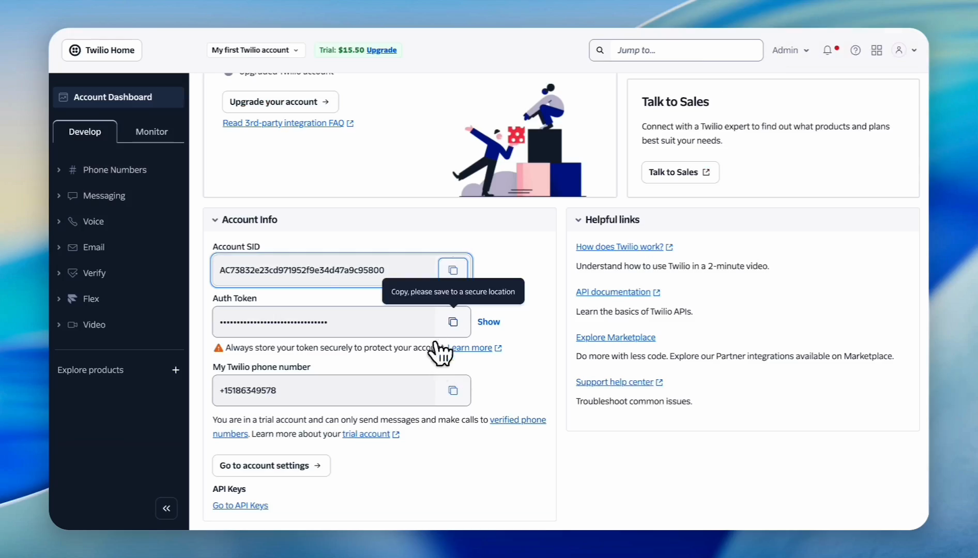Open the products grid icon

click(877, 50)
